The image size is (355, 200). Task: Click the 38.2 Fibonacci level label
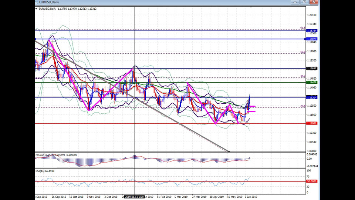point(303,76)
